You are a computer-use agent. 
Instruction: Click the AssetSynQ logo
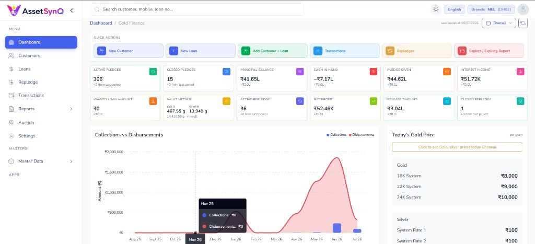(35, 10)
